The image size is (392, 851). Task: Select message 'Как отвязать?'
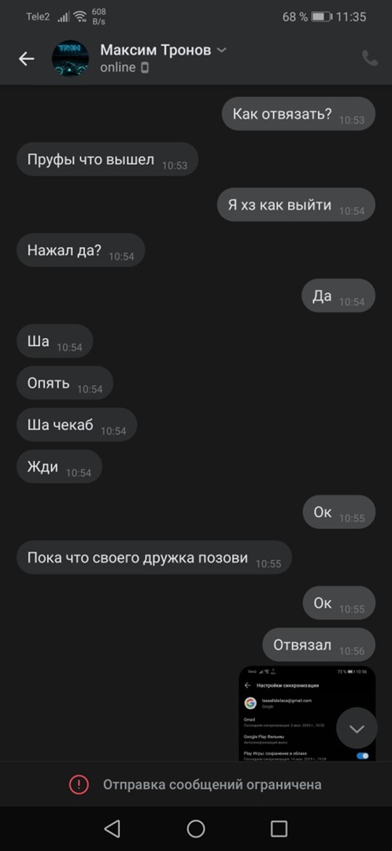(298, 114)
